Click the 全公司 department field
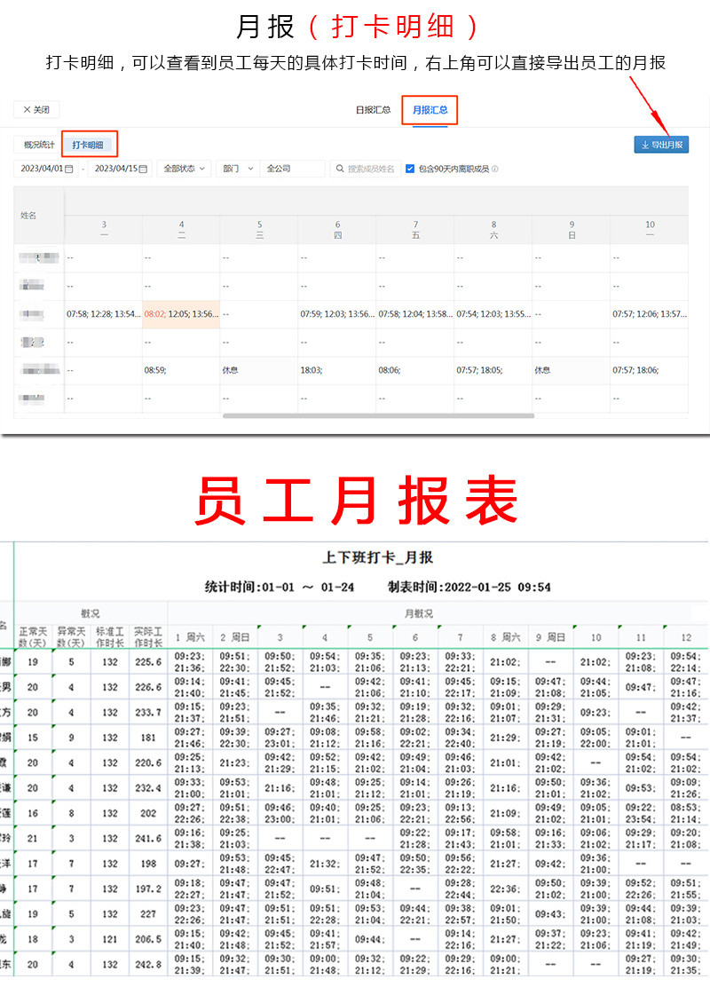 point(293,169)
